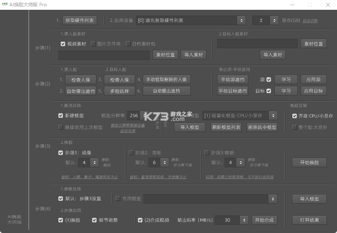Click the 模型分辨率 value field 256
This screenshot has width=337, height=233.
[134, 116]
